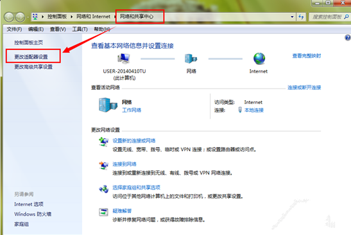
Task: Expand arrow before 控制面板 in address bar
Action: pyautogui.click(x=42, y=17)
